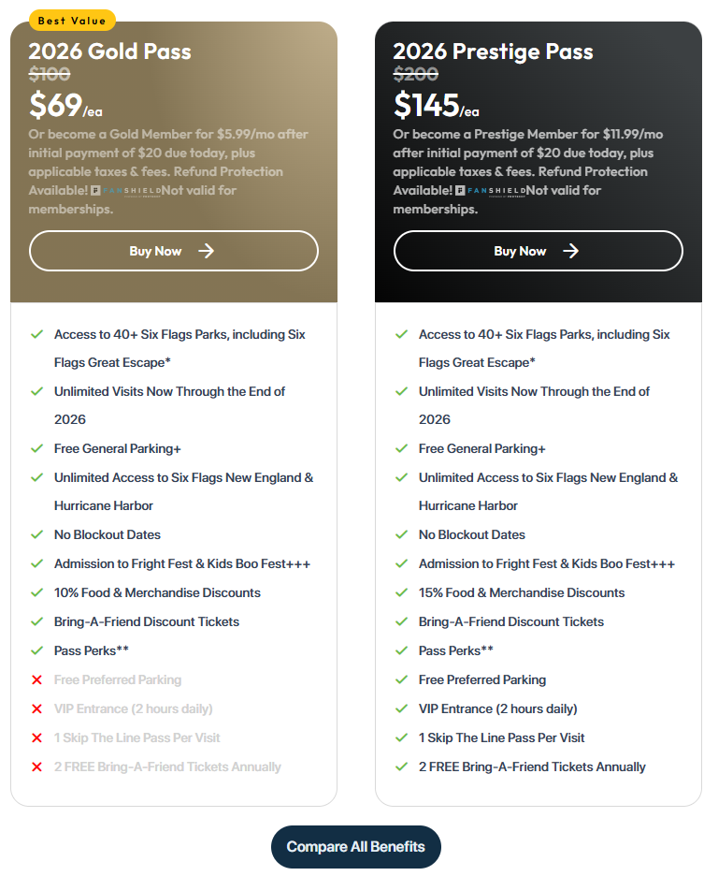
Task: Click red X next to Gold VIP Entrance
Action: (x=37, y=709)
